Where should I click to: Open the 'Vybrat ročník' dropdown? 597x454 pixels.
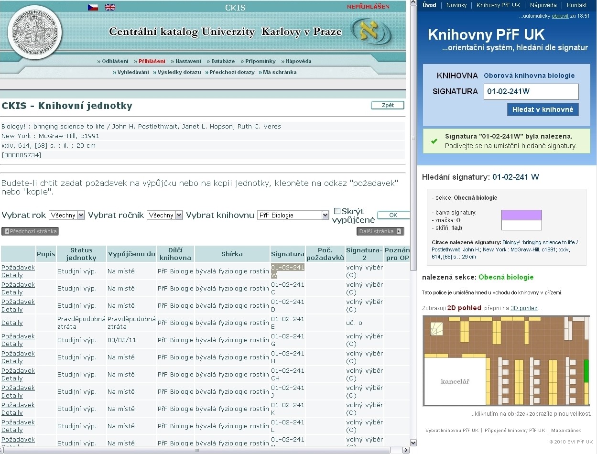tap(165, 215)
